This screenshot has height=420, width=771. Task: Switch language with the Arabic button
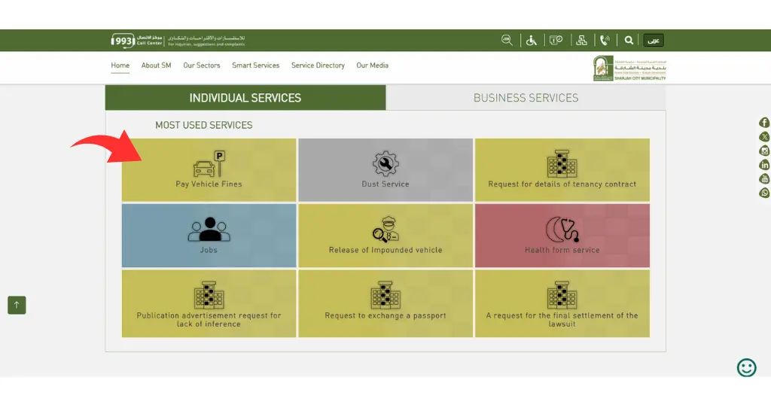pos(654,41)
